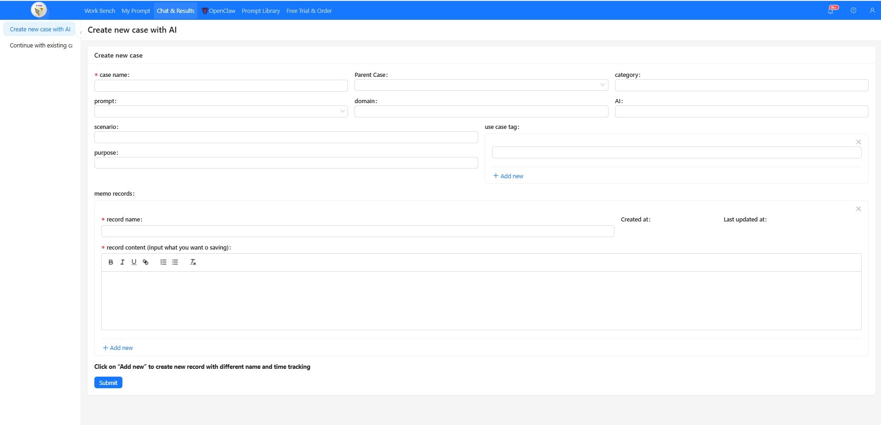Create a bullet list in the editor
Screen dimensions: 881x425
click(174, 262)
